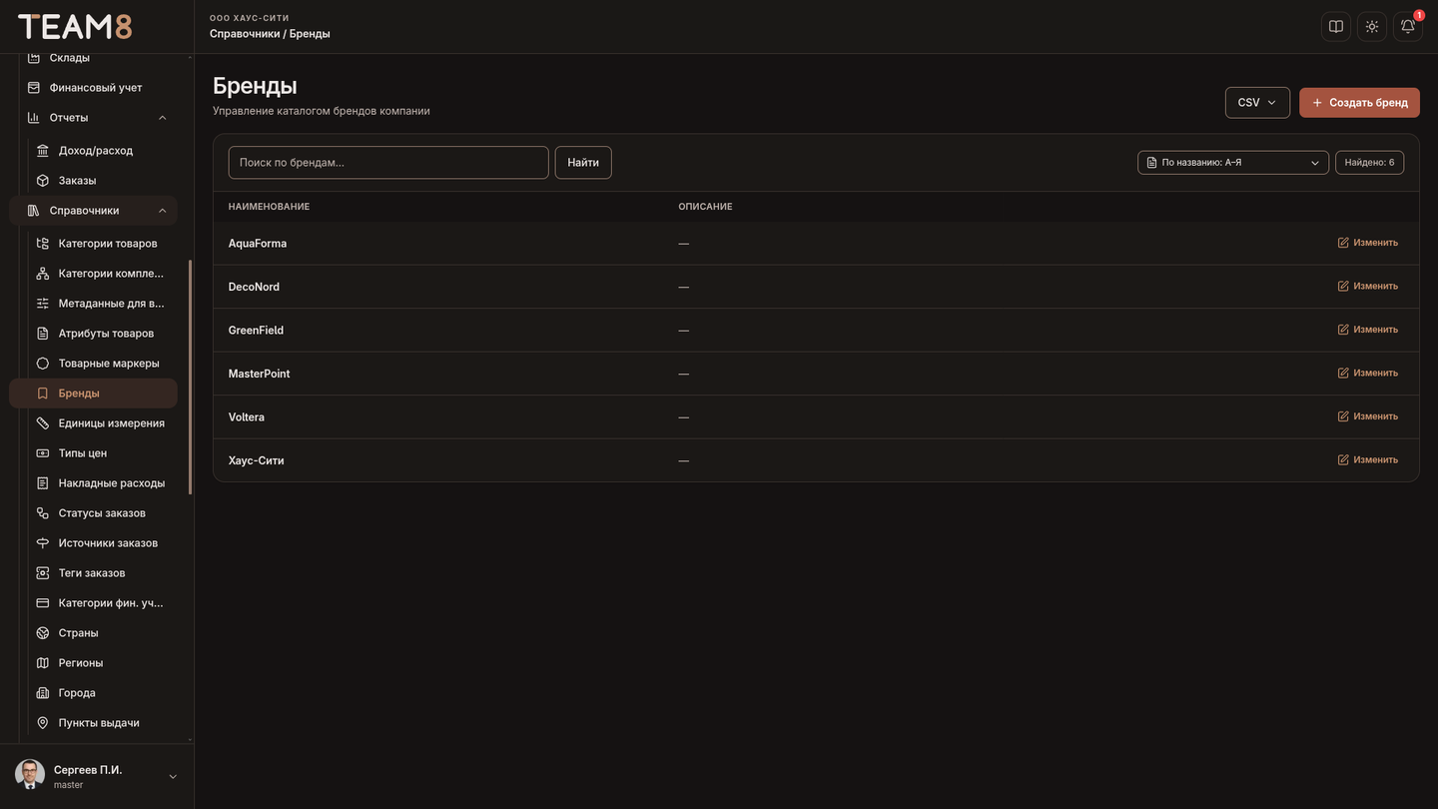Click the Найдено: 6 counter badge
The width and height of the screenshot is (1438, 809).
[1369, 163]
